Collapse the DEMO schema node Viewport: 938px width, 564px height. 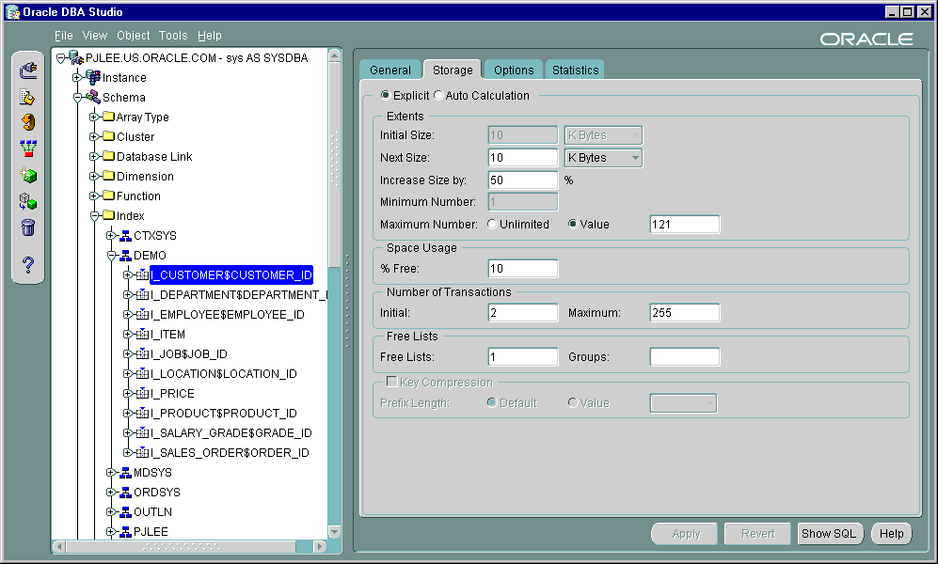point(112,256)
